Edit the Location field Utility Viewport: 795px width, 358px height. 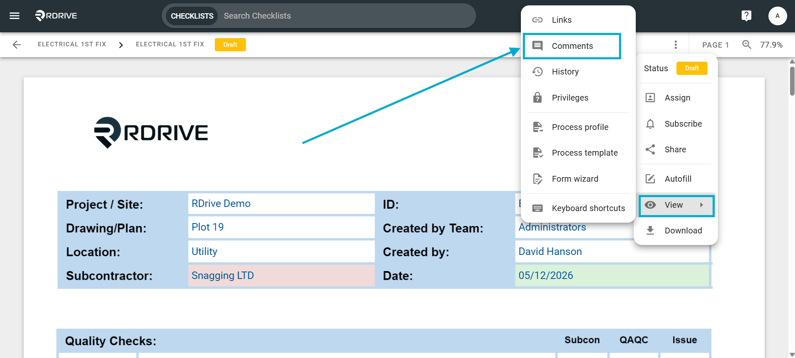(x=281, y=252)
